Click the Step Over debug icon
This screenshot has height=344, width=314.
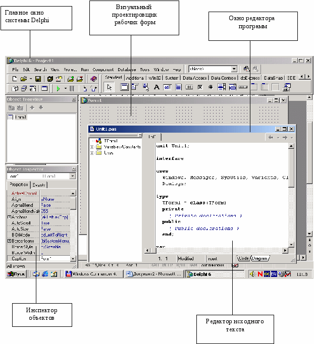94,88
